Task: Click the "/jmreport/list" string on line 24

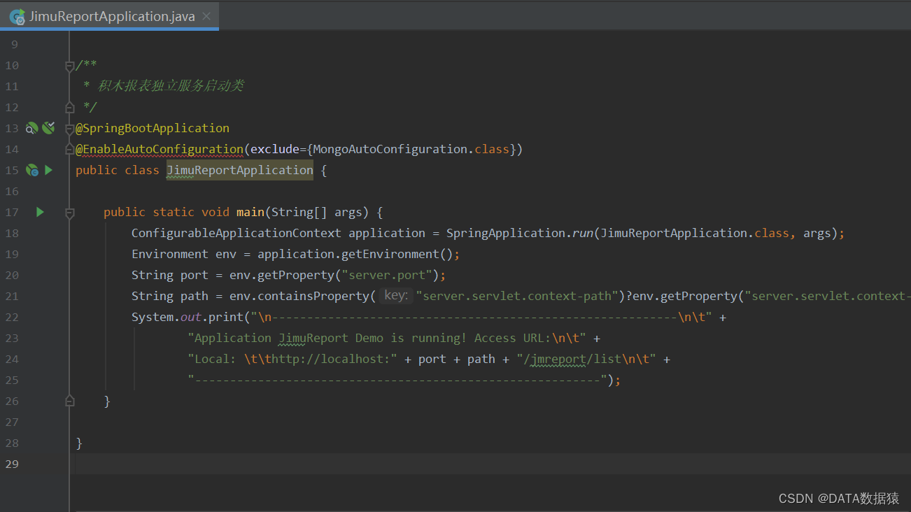Action: (x=586, y=359)
